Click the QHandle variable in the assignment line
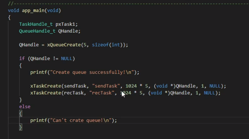This screenshot has height=139, width=249. (29, 45)
